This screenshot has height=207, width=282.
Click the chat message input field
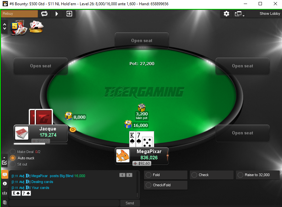pyautogui.click(x=64, y=203)
